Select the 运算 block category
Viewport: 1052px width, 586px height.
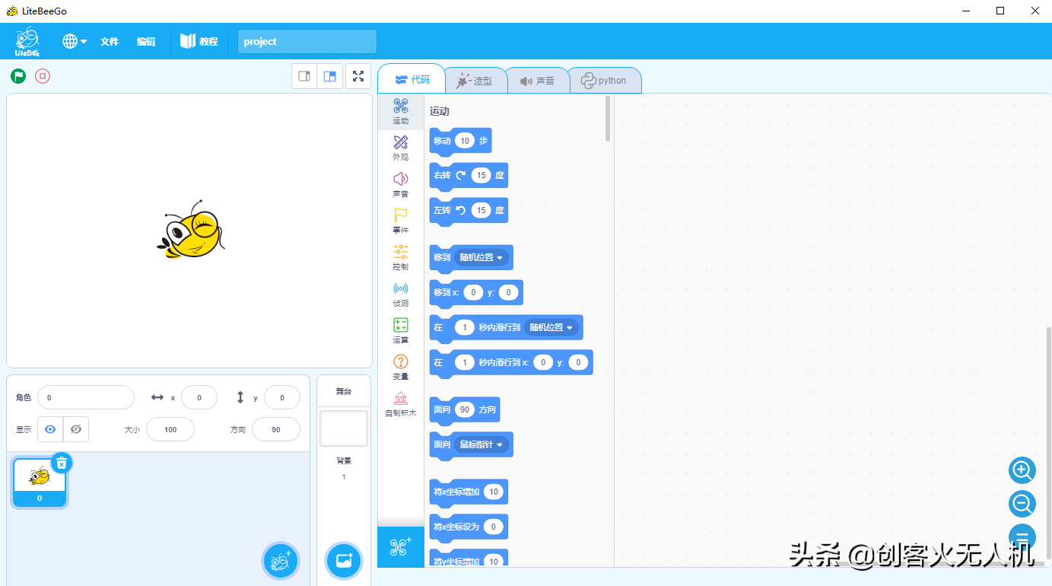coord(401,330)
